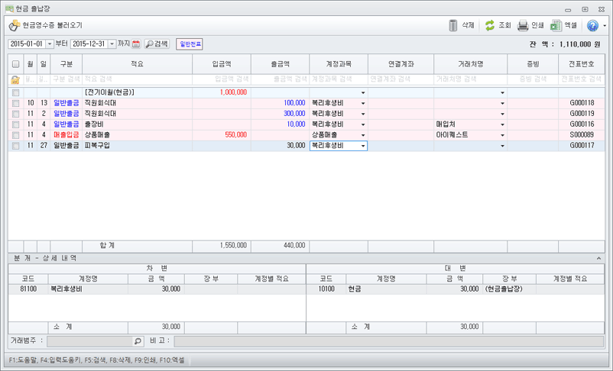The height and width of the screenshot is (371, 613).
Task: Click the 일반전표 button
Action: tap(190, 44)
